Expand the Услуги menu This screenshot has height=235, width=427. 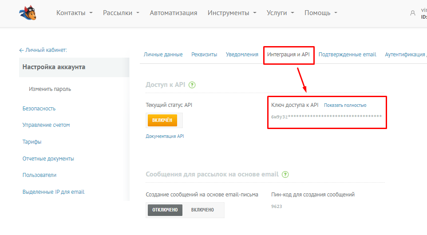(280, 13)
